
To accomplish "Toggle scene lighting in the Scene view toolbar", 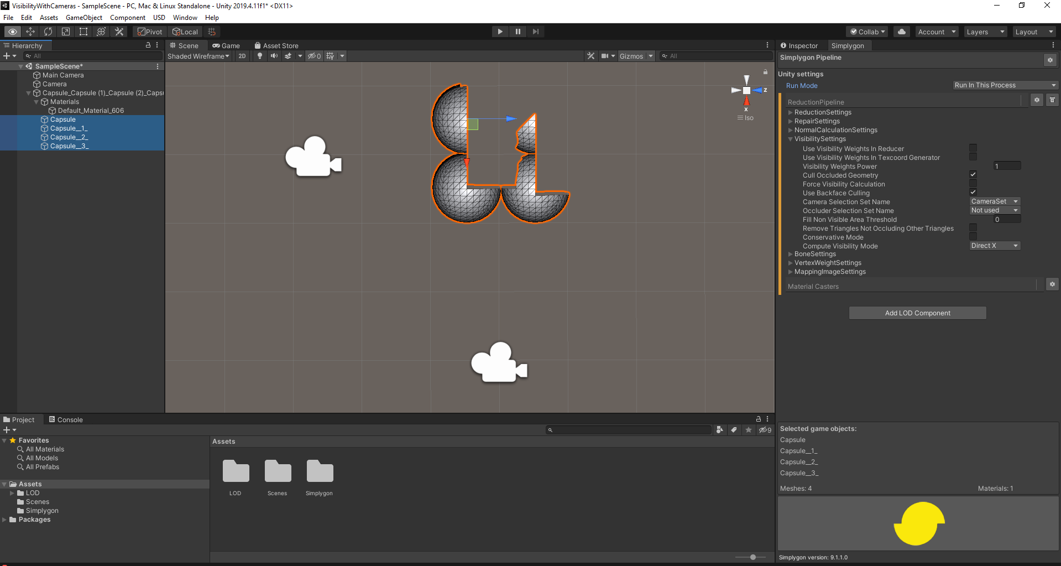I will click(260, 56).
